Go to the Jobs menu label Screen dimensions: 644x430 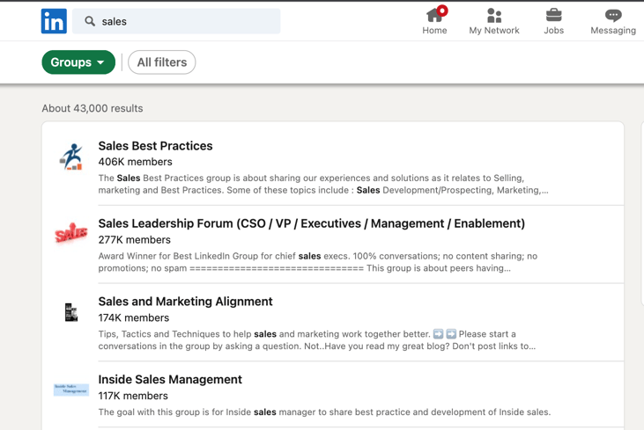(x=553, y=30)
